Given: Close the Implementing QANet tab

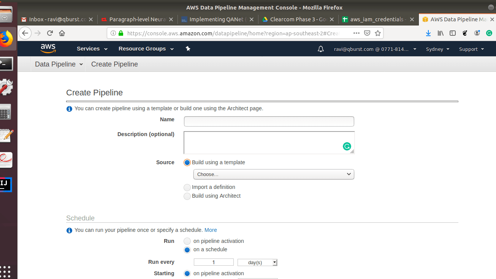Looking at the screenshot, I should tap(252, 19).
